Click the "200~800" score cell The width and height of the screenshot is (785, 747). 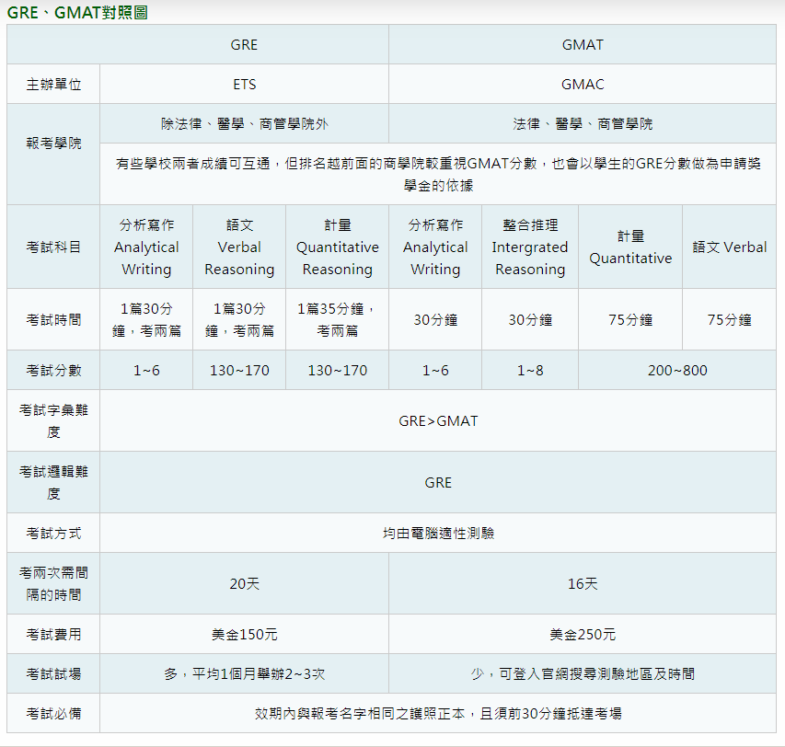pos(677,370)
